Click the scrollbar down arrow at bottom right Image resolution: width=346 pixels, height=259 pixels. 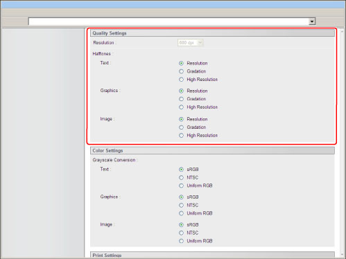[343, 255]
